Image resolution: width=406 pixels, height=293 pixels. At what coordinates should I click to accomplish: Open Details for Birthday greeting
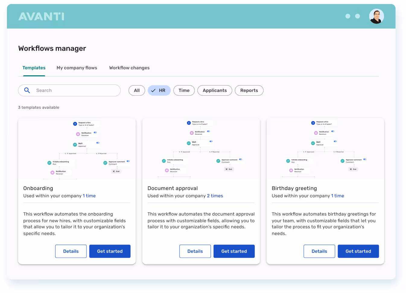(x=319, y=251)
